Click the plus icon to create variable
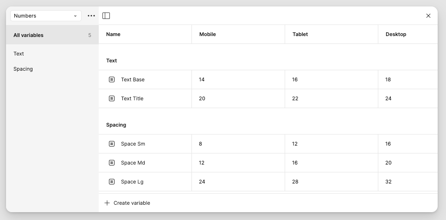The height and width of the screenshot is (220, 446). click(107, 203)
